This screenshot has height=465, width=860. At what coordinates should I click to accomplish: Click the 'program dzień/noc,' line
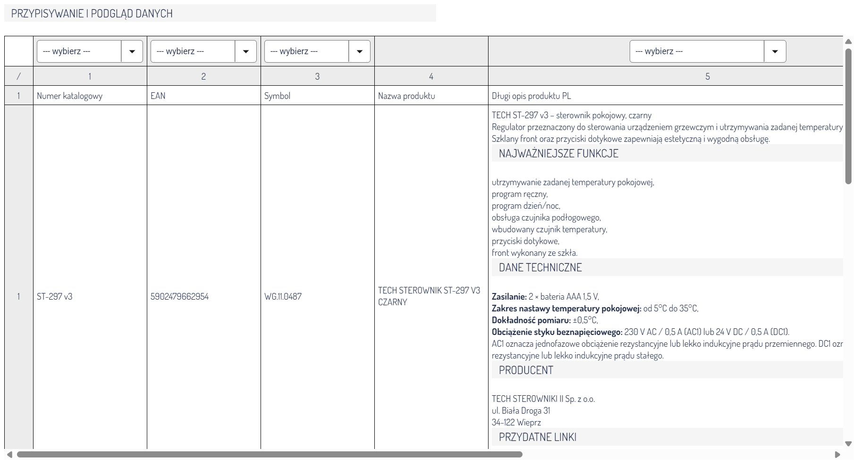click(526, 206)
